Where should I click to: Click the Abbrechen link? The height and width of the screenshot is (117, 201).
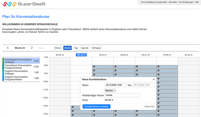click(149, 106)
